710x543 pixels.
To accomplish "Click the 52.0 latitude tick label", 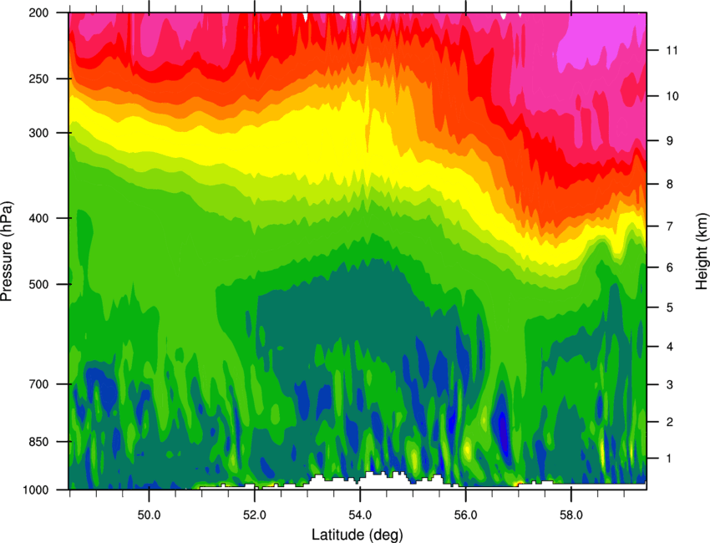I will pos(255,515).
